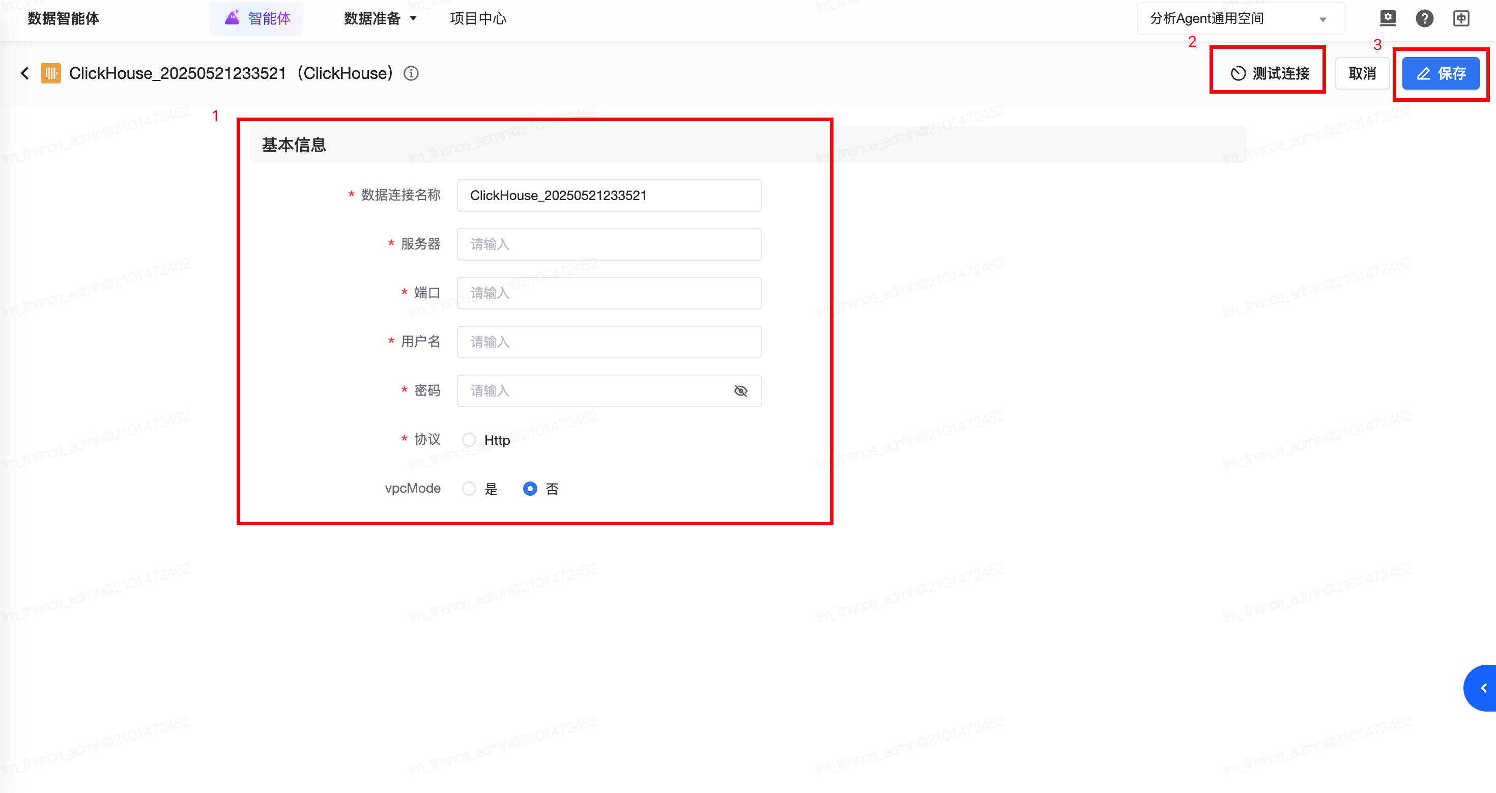Focus the 数据连接名称 input field

click(609, 195)
